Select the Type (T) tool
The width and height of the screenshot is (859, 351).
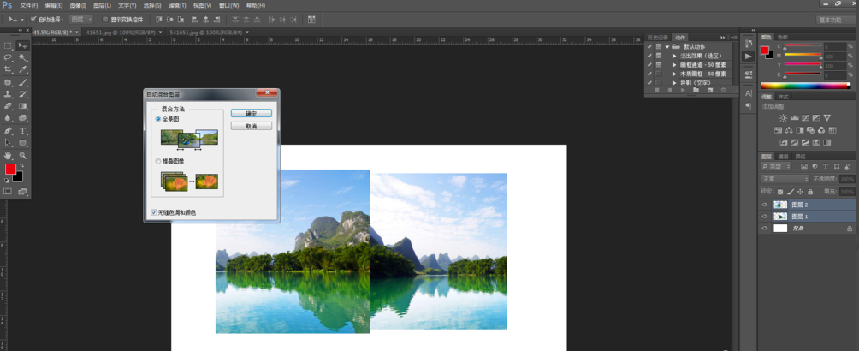[x=23, y=131]
